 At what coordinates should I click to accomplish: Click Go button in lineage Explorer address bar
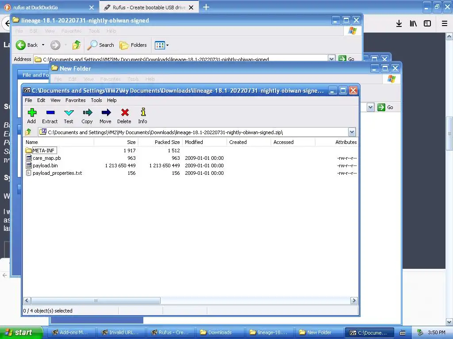tap(346, 59)
